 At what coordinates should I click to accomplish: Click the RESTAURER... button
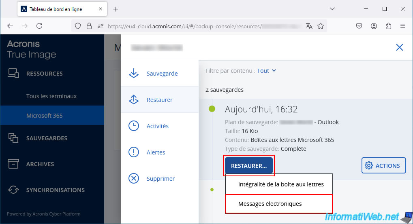click(249, 166)
